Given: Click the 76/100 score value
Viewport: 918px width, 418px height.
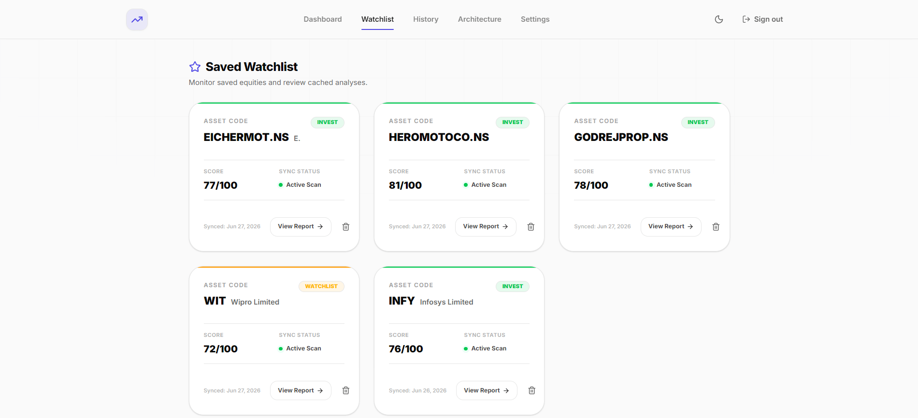Looking at the screenshot, I should pos(406,349).
